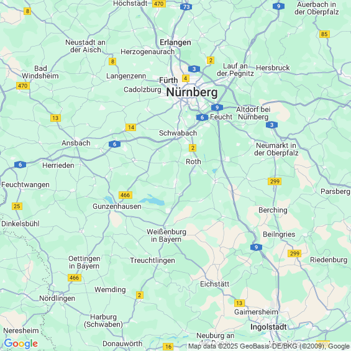Click the Neumarkt in der Oberpfalz label
This screenshot has height=351, width=351.
276,149
